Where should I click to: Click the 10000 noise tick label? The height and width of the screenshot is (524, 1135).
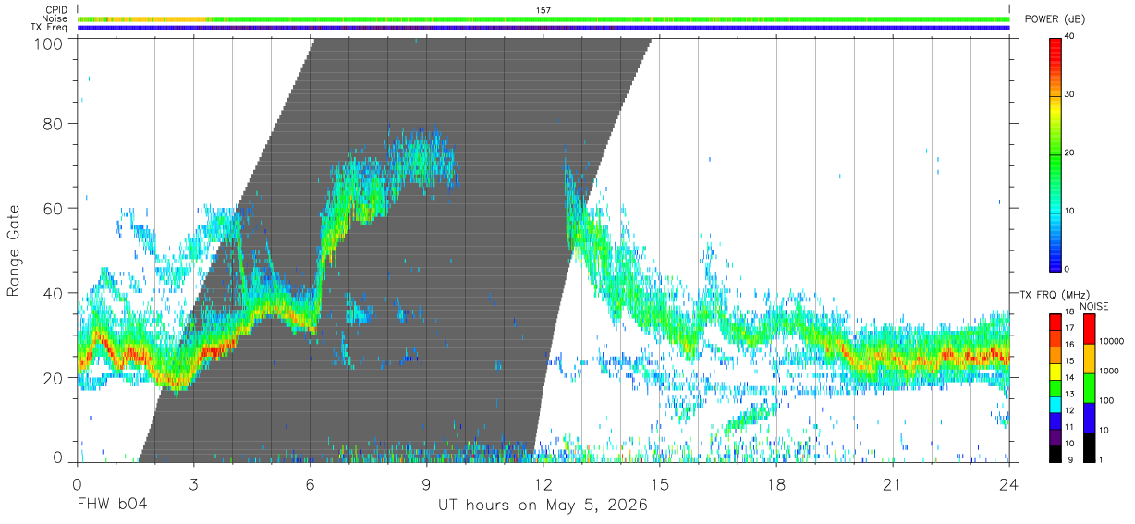pyautogui.click(x=1110, y=342)
